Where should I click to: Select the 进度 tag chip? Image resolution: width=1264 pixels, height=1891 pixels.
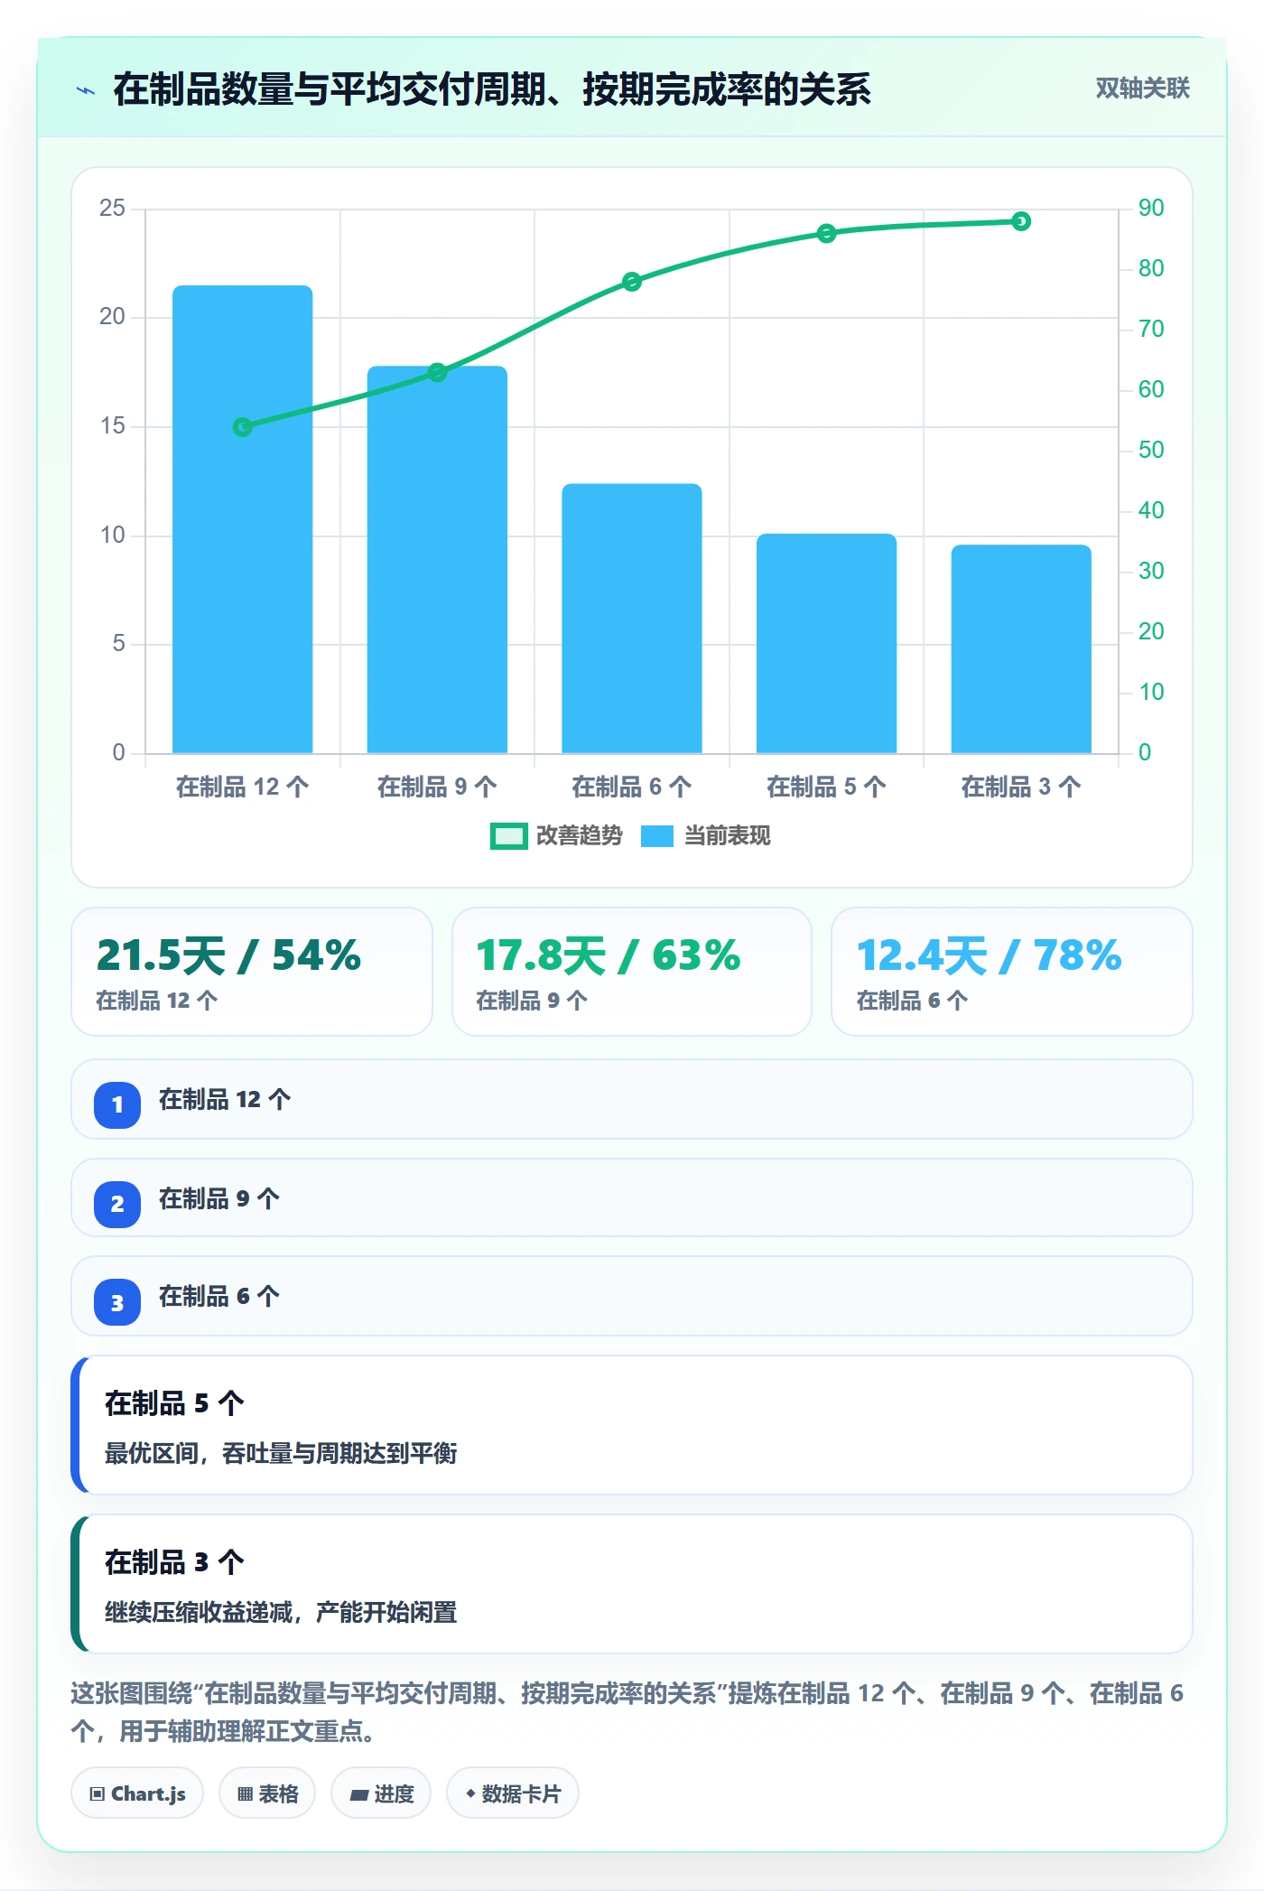(x=381, y=1793)
